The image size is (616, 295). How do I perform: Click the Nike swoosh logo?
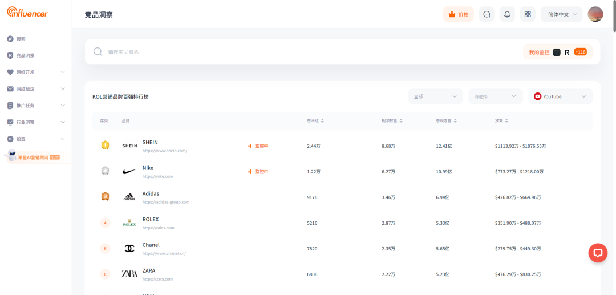coord(129,171)
